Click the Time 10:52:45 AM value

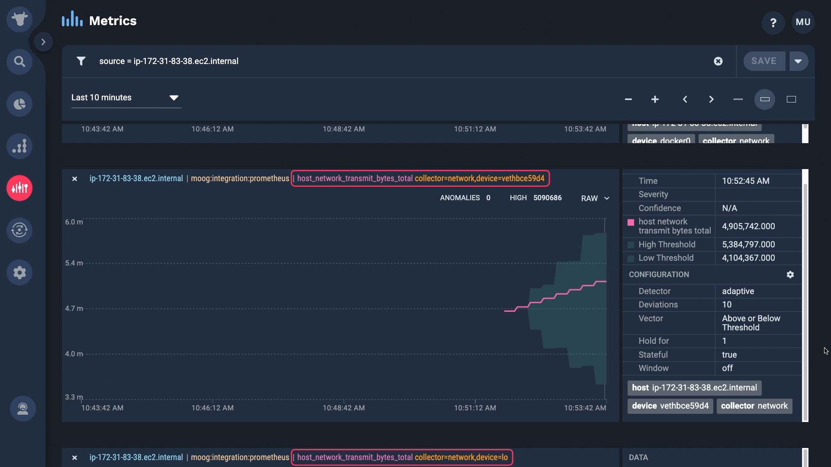coord(745,181)
